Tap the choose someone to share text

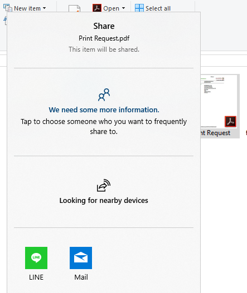(x=104, y=127)
